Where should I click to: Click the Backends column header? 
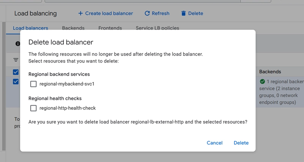270,72
